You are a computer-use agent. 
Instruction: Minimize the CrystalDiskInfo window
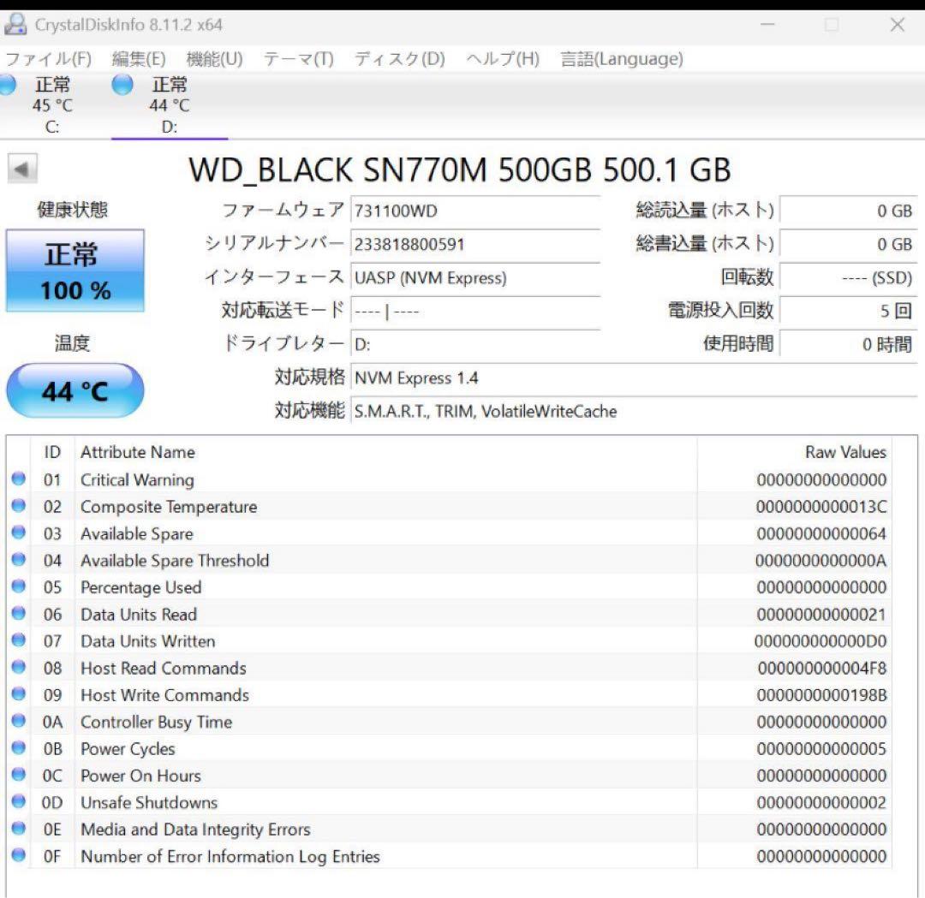(767, 25)
